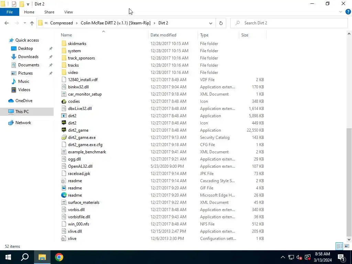This screenshot has width=352, height=264.
Task: Click the xlive configuration settings icon
Action: click(x=64, y=239)
